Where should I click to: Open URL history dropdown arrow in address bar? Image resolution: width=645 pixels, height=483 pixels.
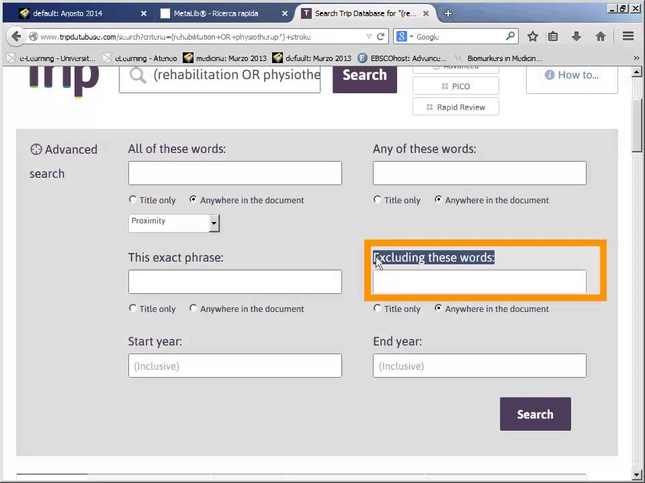tap(369, 36)
